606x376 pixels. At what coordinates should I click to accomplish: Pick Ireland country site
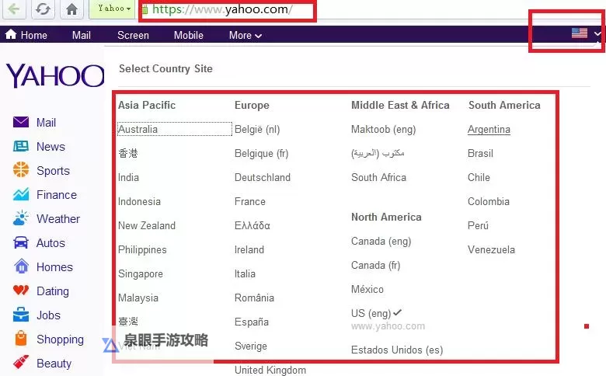point(249,249)
